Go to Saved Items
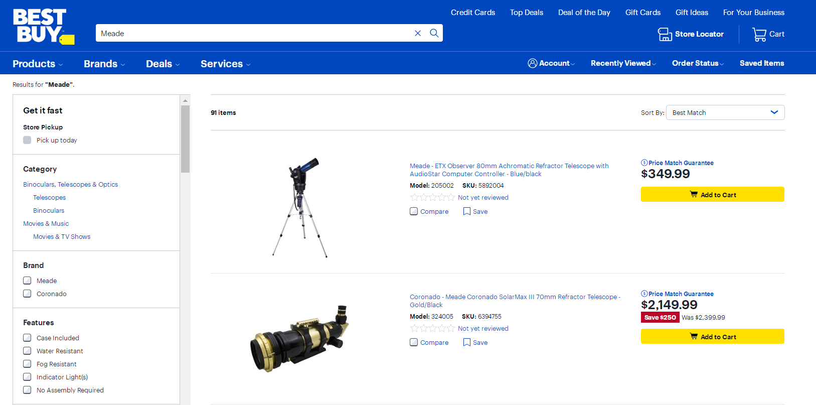This screenshot has height=405, width=816. [x=762, y=63]
